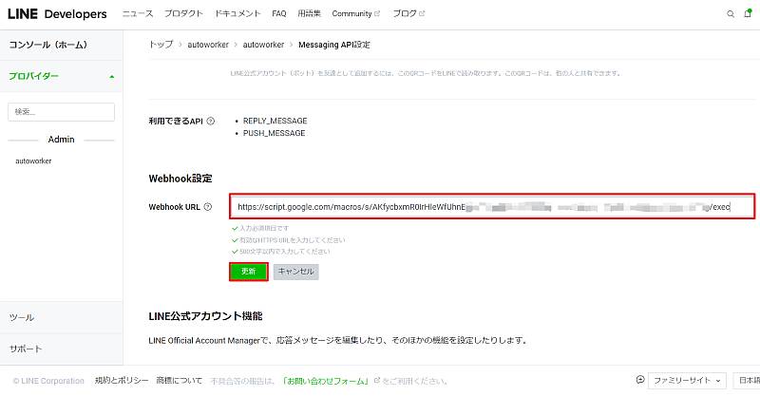Open the プロダクト menu item

click(183, 13)
